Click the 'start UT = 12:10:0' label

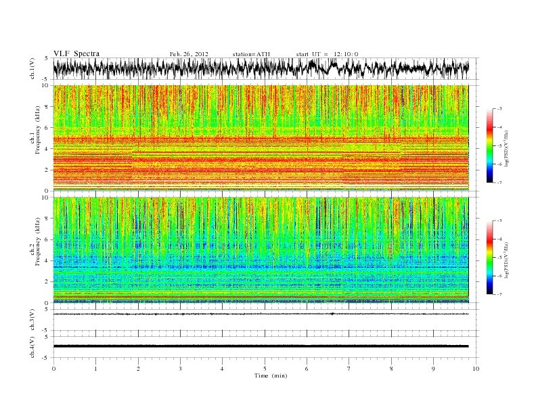(327, 54)
